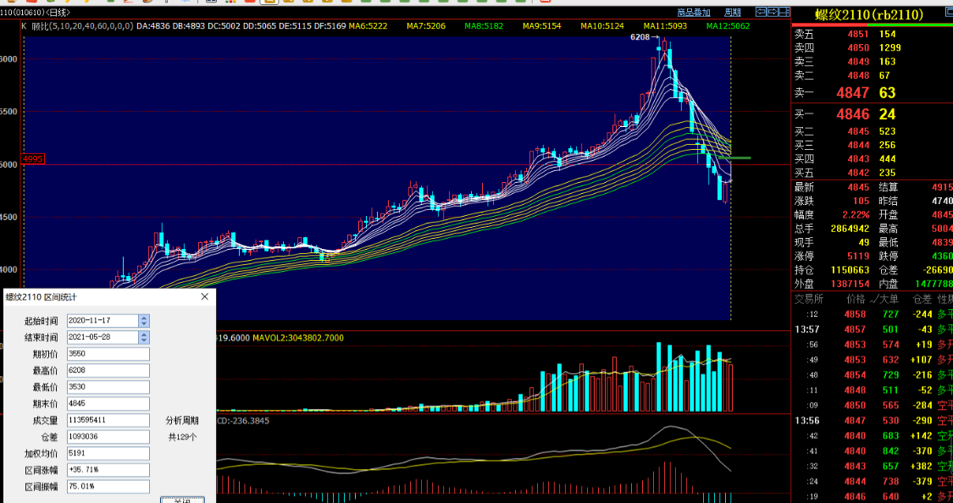Viewport: 953px width, 503px height.
Task: Click the 仓差 column header in trade list
Action: point(922,299)
